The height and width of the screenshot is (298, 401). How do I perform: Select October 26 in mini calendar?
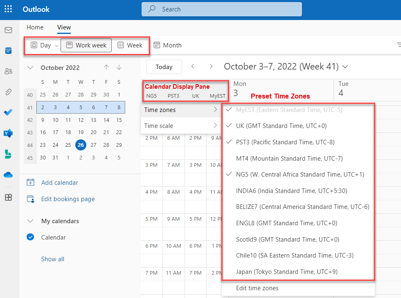point(81,145)
